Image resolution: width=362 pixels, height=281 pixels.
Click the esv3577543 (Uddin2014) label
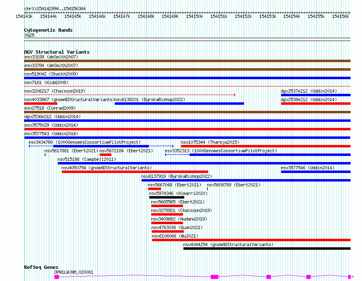pyautogui.click(x=51, y=134)
